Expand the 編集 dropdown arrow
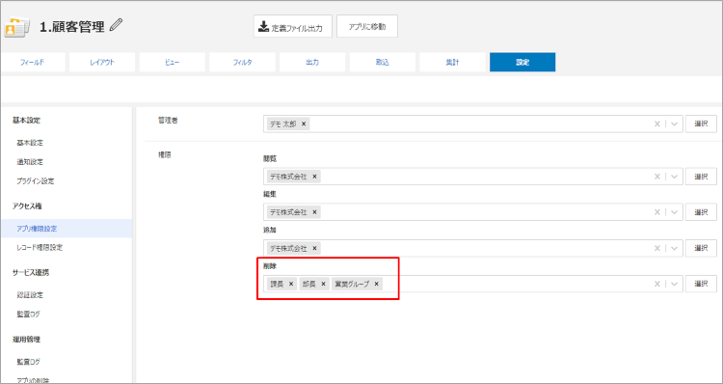 674,212
